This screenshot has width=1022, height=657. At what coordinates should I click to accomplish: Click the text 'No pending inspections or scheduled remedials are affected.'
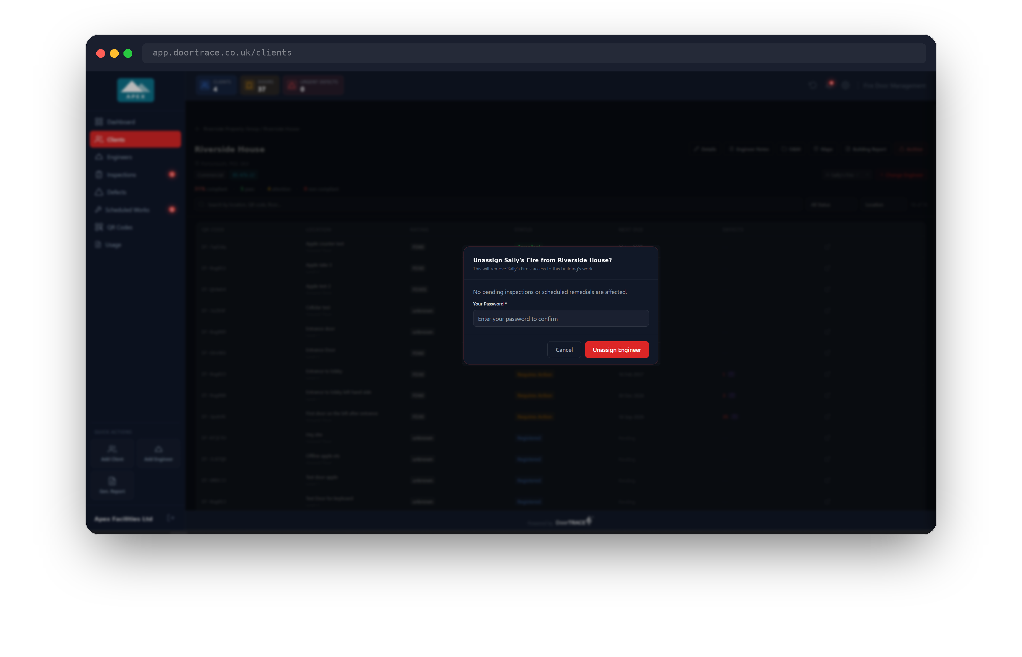[x=549, y=292]
